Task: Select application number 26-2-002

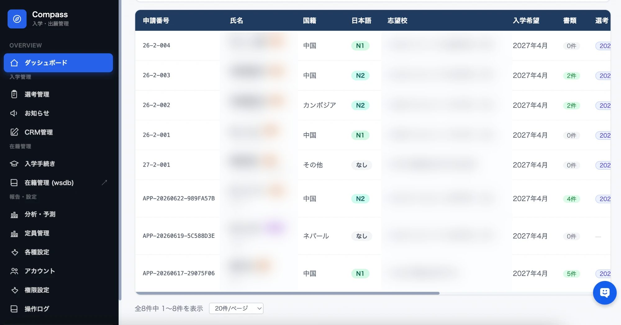Action: click(x=156, y=105)
